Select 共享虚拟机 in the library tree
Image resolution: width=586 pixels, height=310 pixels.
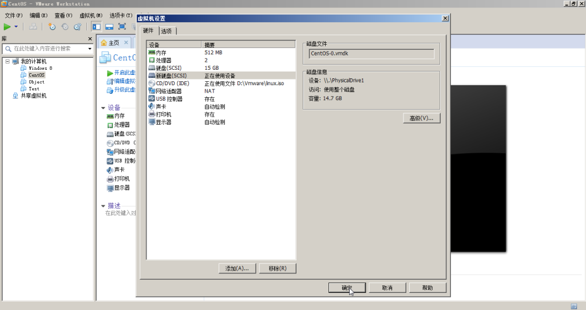[x=34, y=96]
